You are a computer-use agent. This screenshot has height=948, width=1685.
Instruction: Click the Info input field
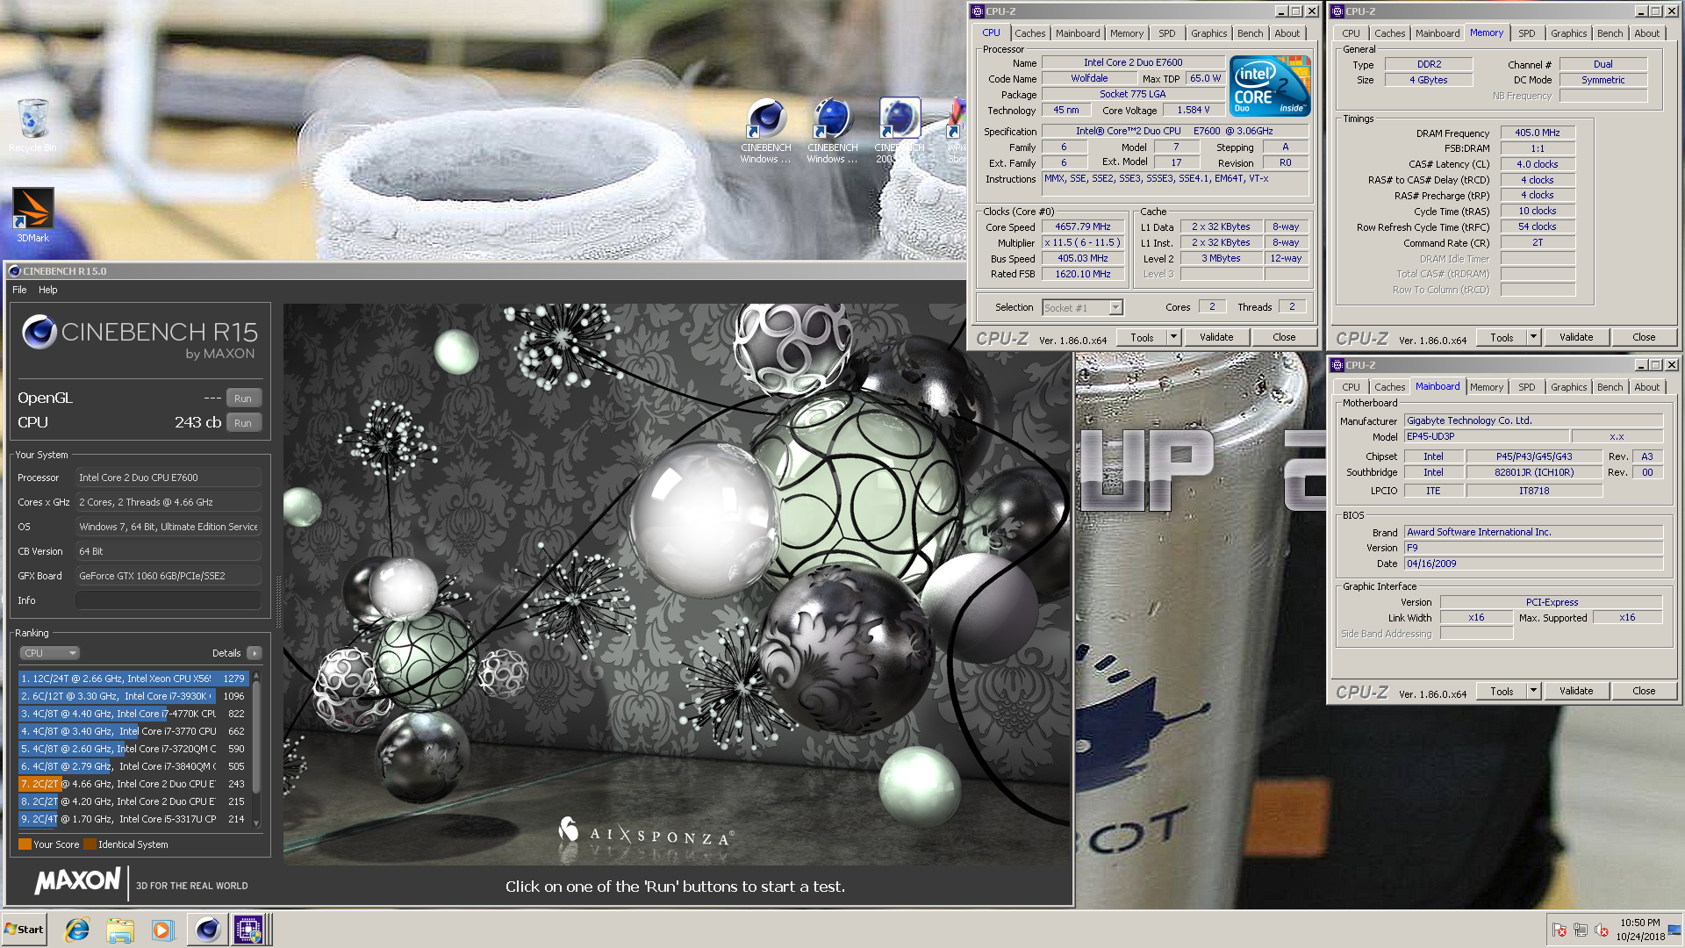click(168, 600)
